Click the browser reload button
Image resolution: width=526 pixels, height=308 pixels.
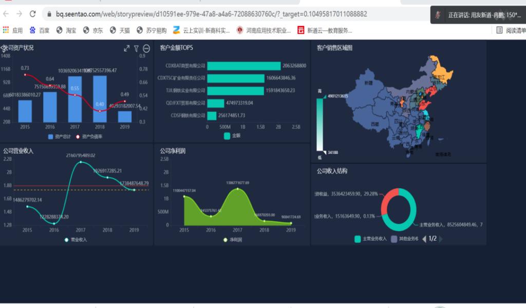pos(33,14)
